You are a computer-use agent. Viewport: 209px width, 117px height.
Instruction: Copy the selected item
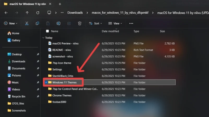pyautogui.click(x=37, y=23)
